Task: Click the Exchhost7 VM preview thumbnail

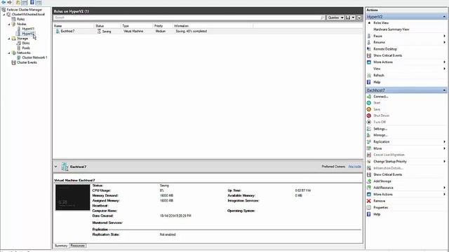Action: (72, 197)
